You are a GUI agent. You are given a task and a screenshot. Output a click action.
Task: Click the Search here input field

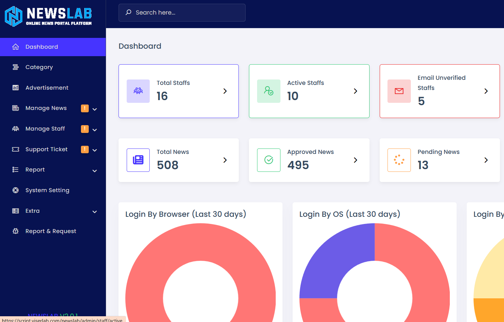[182, 13]
